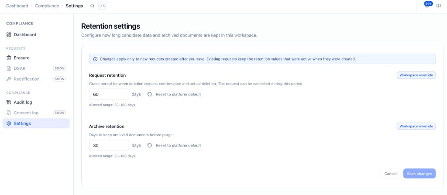Open Settings in the sidebar
The height and width of the screenshot is (195, 447).
tap(36, 123)
